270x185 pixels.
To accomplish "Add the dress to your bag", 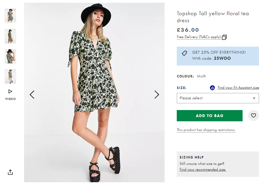I will 209,116.
